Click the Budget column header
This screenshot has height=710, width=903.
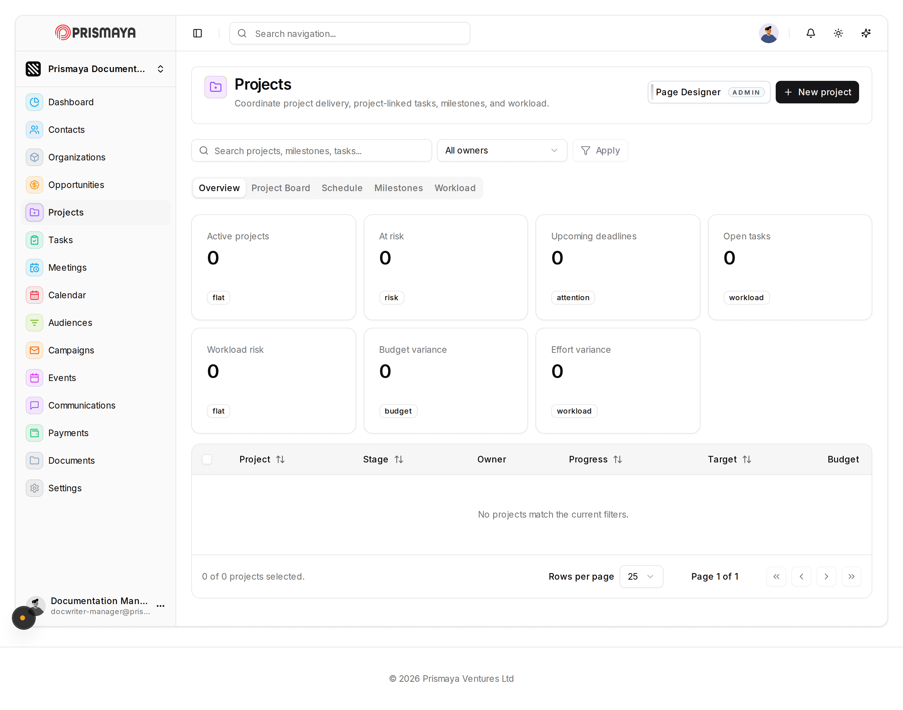pos(843,459)
